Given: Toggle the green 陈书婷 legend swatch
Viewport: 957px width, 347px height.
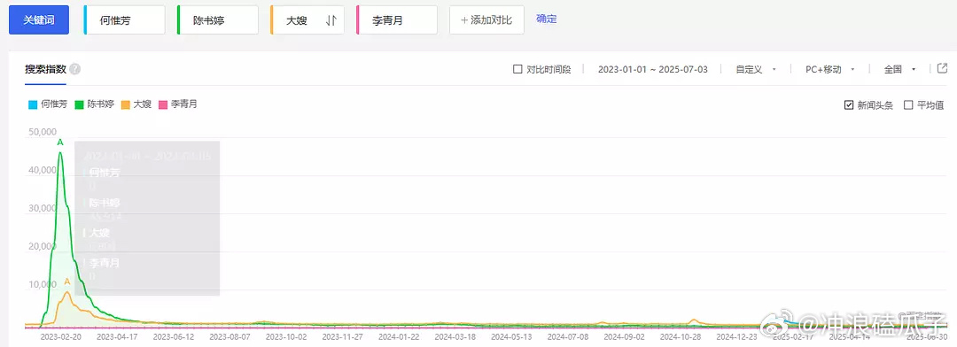Looking at the screenshot, I should point(79,104).
